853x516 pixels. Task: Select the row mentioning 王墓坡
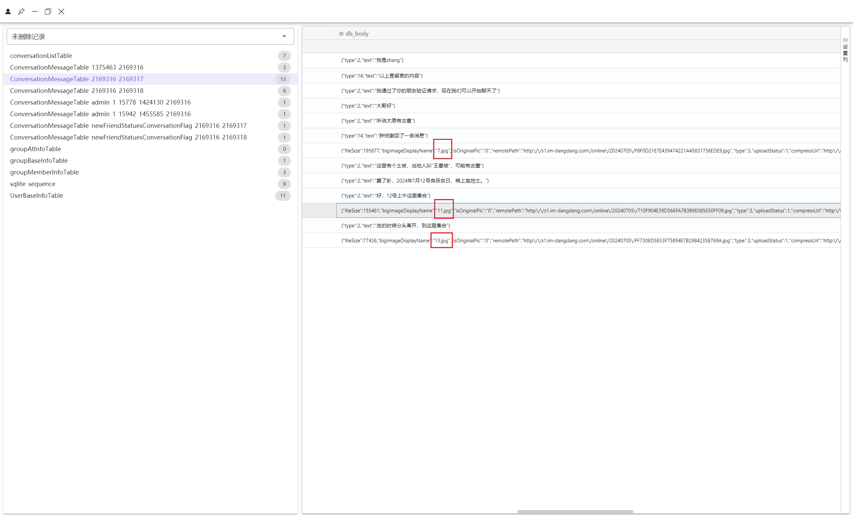tap(571, 166)
